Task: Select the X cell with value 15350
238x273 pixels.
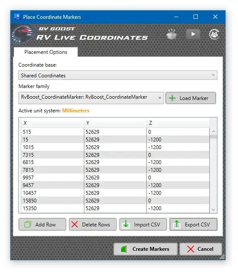Action: [53, 208]
